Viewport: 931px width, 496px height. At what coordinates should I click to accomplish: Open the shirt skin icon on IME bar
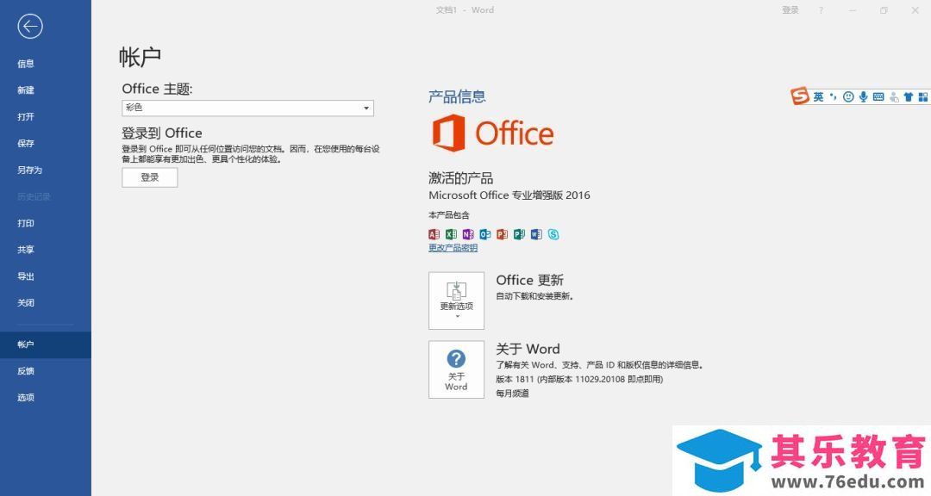pos(909,96)
